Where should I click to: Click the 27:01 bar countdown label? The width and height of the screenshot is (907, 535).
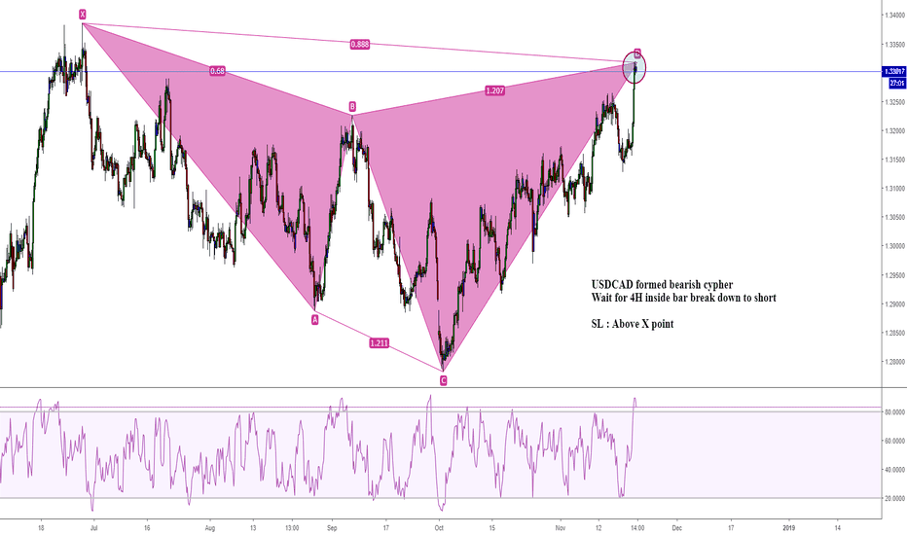point(897,84)
